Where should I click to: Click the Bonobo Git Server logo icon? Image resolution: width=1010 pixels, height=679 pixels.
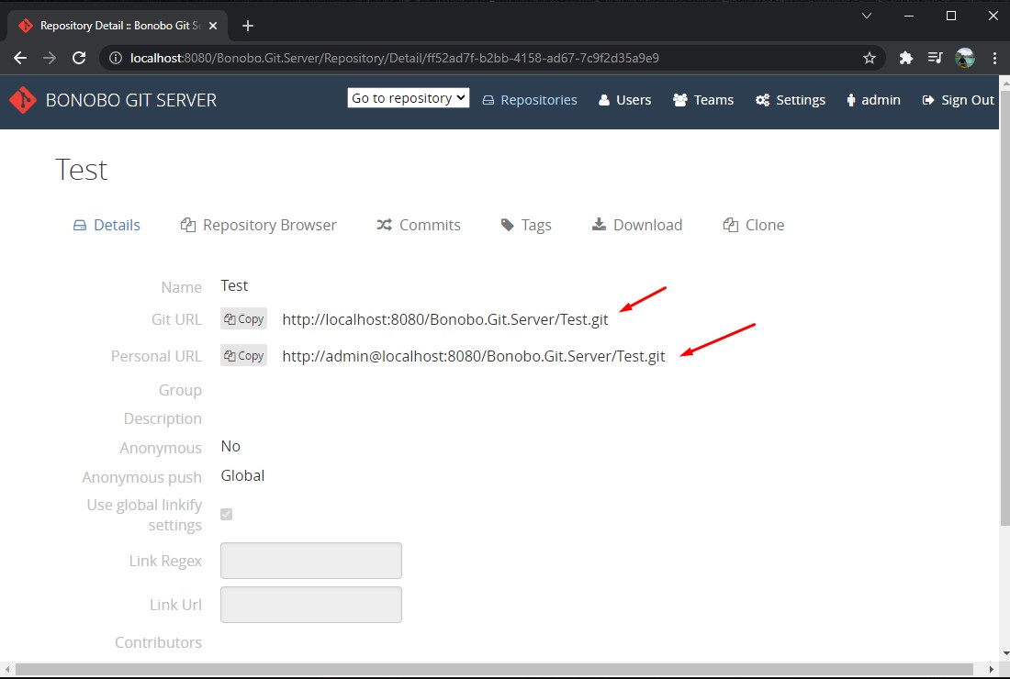[x=23, y=100]
